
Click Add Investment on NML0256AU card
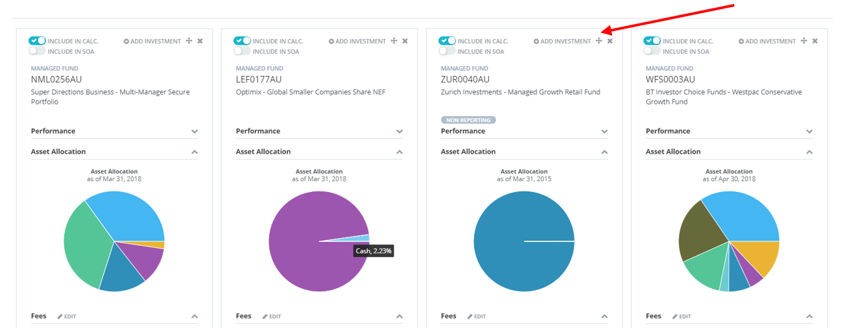click(x=152, y=41)
